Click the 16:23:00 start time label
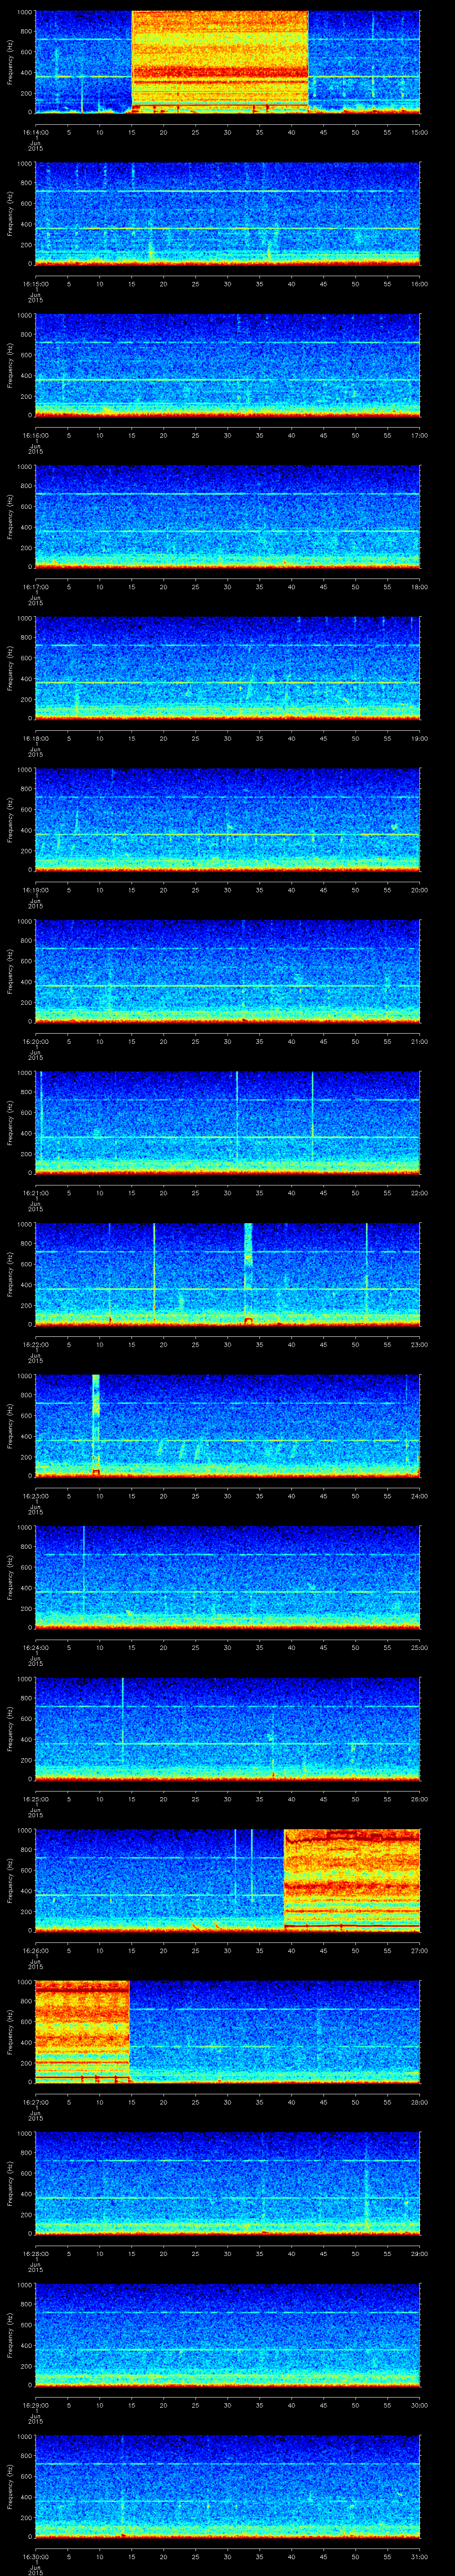The image size is (455, 2576). (x=35, y=1496)
